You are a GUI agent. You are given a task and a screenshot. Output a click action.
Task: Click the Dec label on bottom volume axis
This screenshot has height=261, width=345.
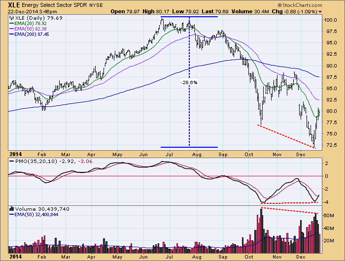tap(301, 257)
